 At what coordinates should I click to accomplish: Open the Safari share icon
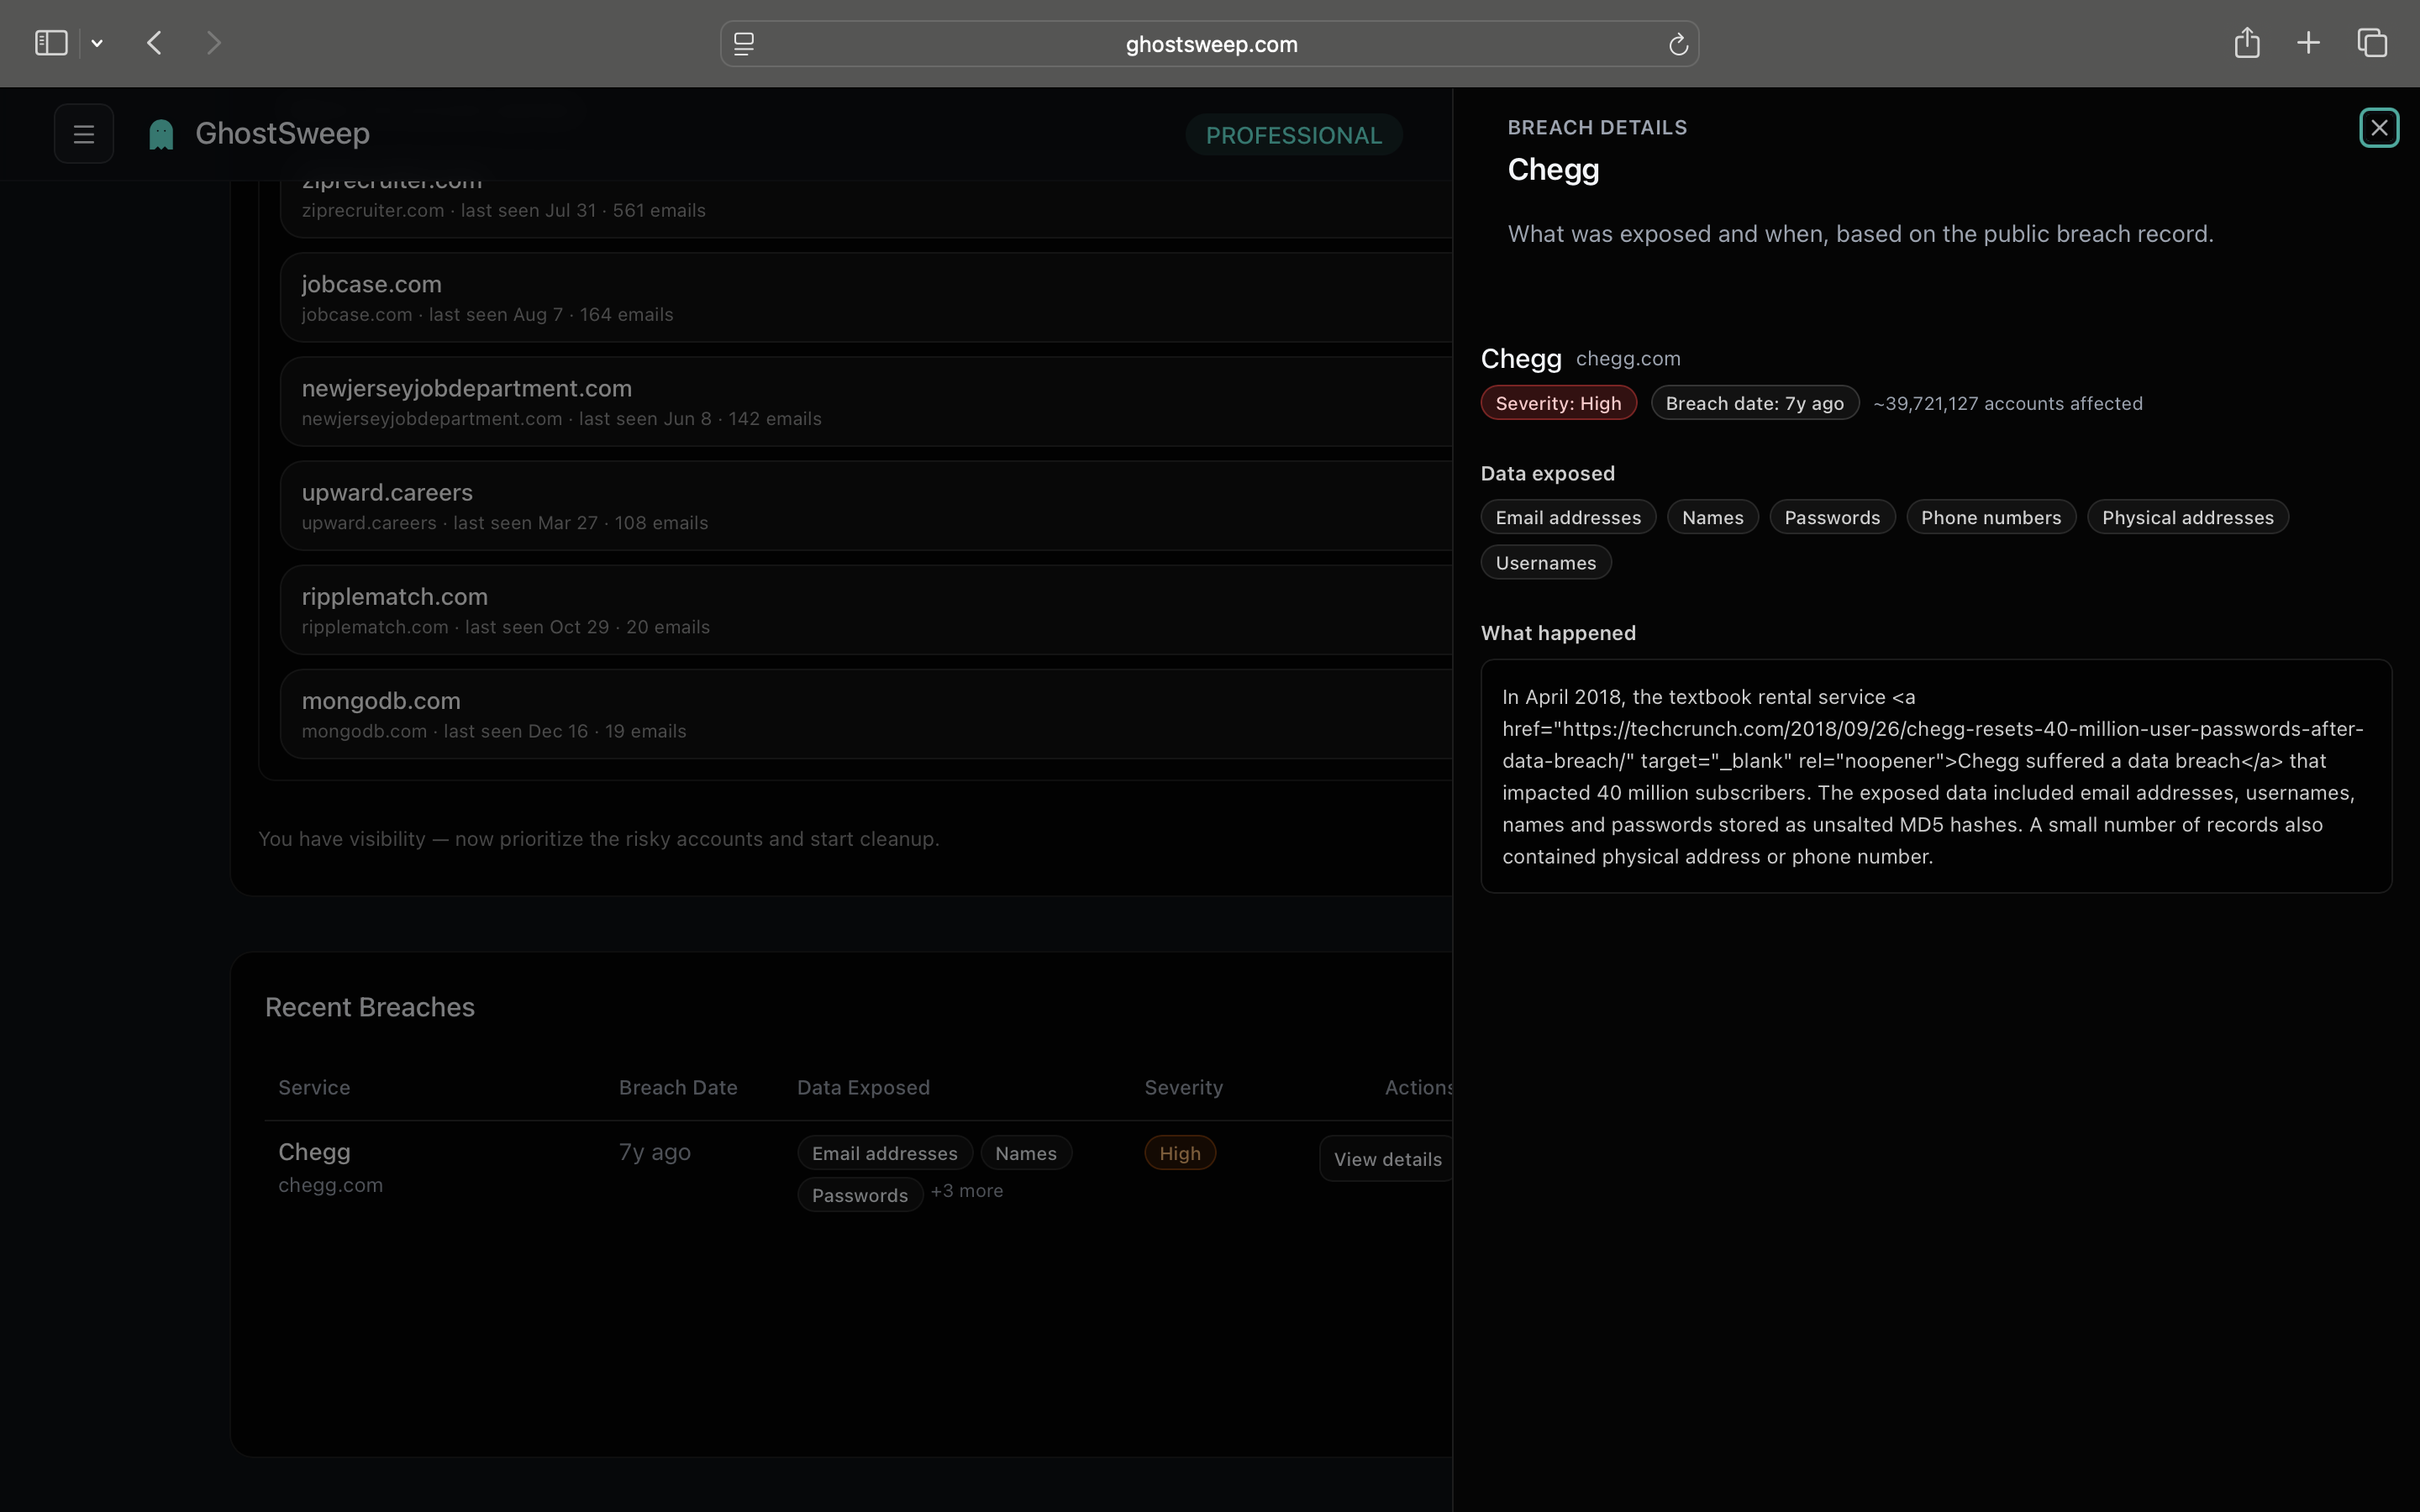pyautogui.click(x=2246, y=43)
